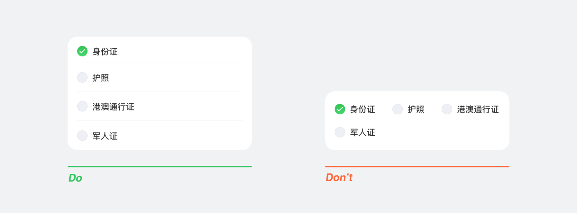Click the orange line above Don't
577x213 pixels.
coord(417,167)
